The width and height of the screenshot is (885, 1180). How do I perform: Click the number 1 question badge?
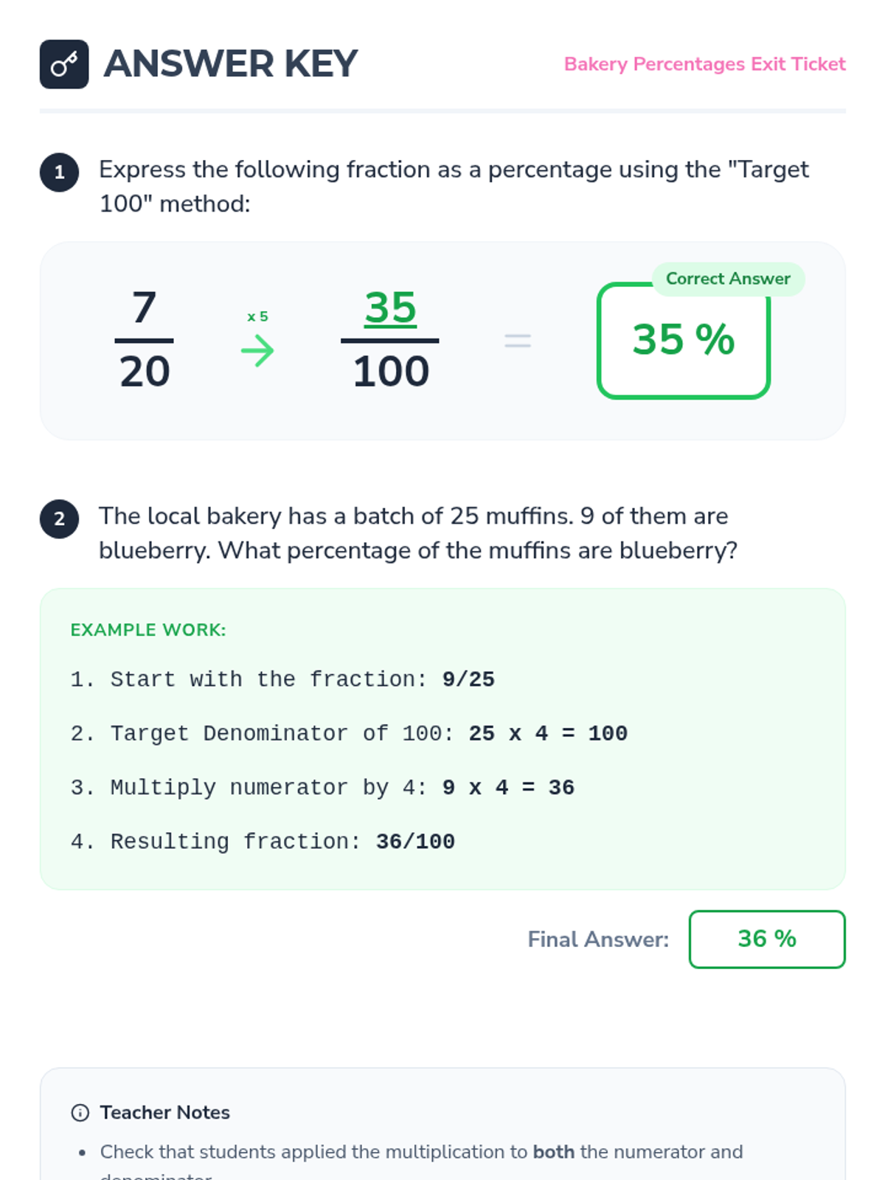pyautogui.click(x=59, y=173)
